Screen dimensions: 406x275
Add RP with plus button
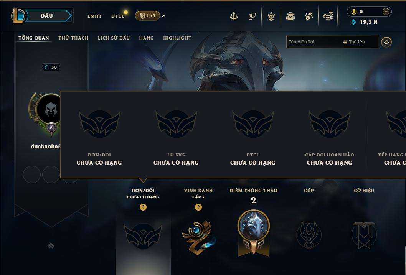coord(386,12)
